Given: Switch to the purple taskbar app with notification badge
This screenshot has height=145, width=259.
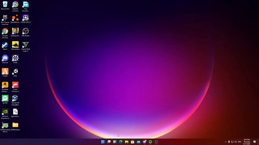Looking at the screenshot, I should [144, 142].
